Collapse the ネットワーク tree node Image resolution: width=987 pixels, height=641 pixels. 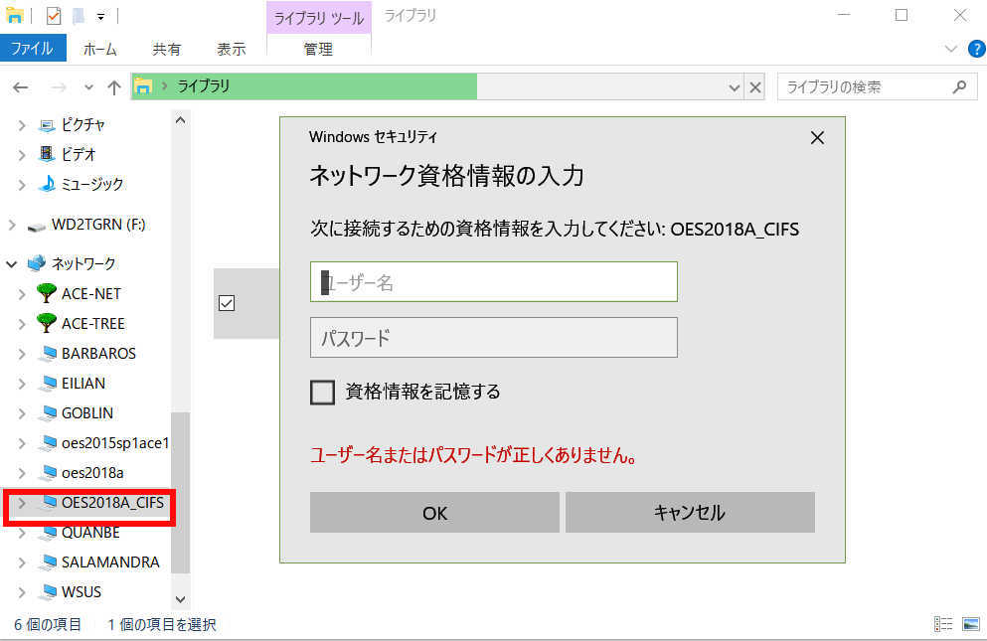(x=11, y=263)
